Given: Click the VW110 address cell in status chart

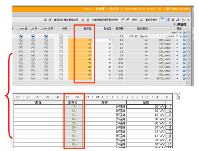Looking at the screenshot, I should point(146,127).
